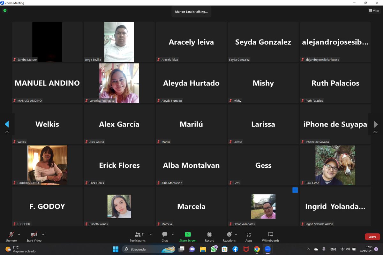
Task: Open more options on Omar Valladares tile
Action: tap(295, 190)
